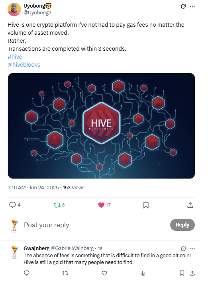Share the main post via upload icon
208x282 pixels.
click(x=190, y=205)
